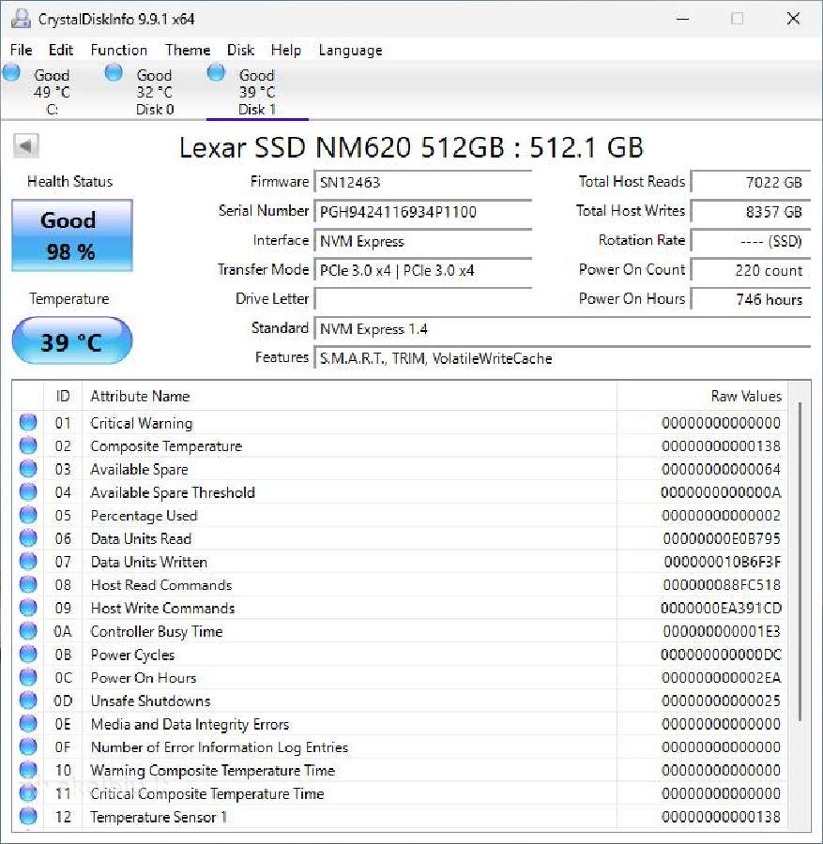The image size is (823, 844).
Task: Click the Total Host Reads value 7022 GB
Action: click(x=751, y=182)
